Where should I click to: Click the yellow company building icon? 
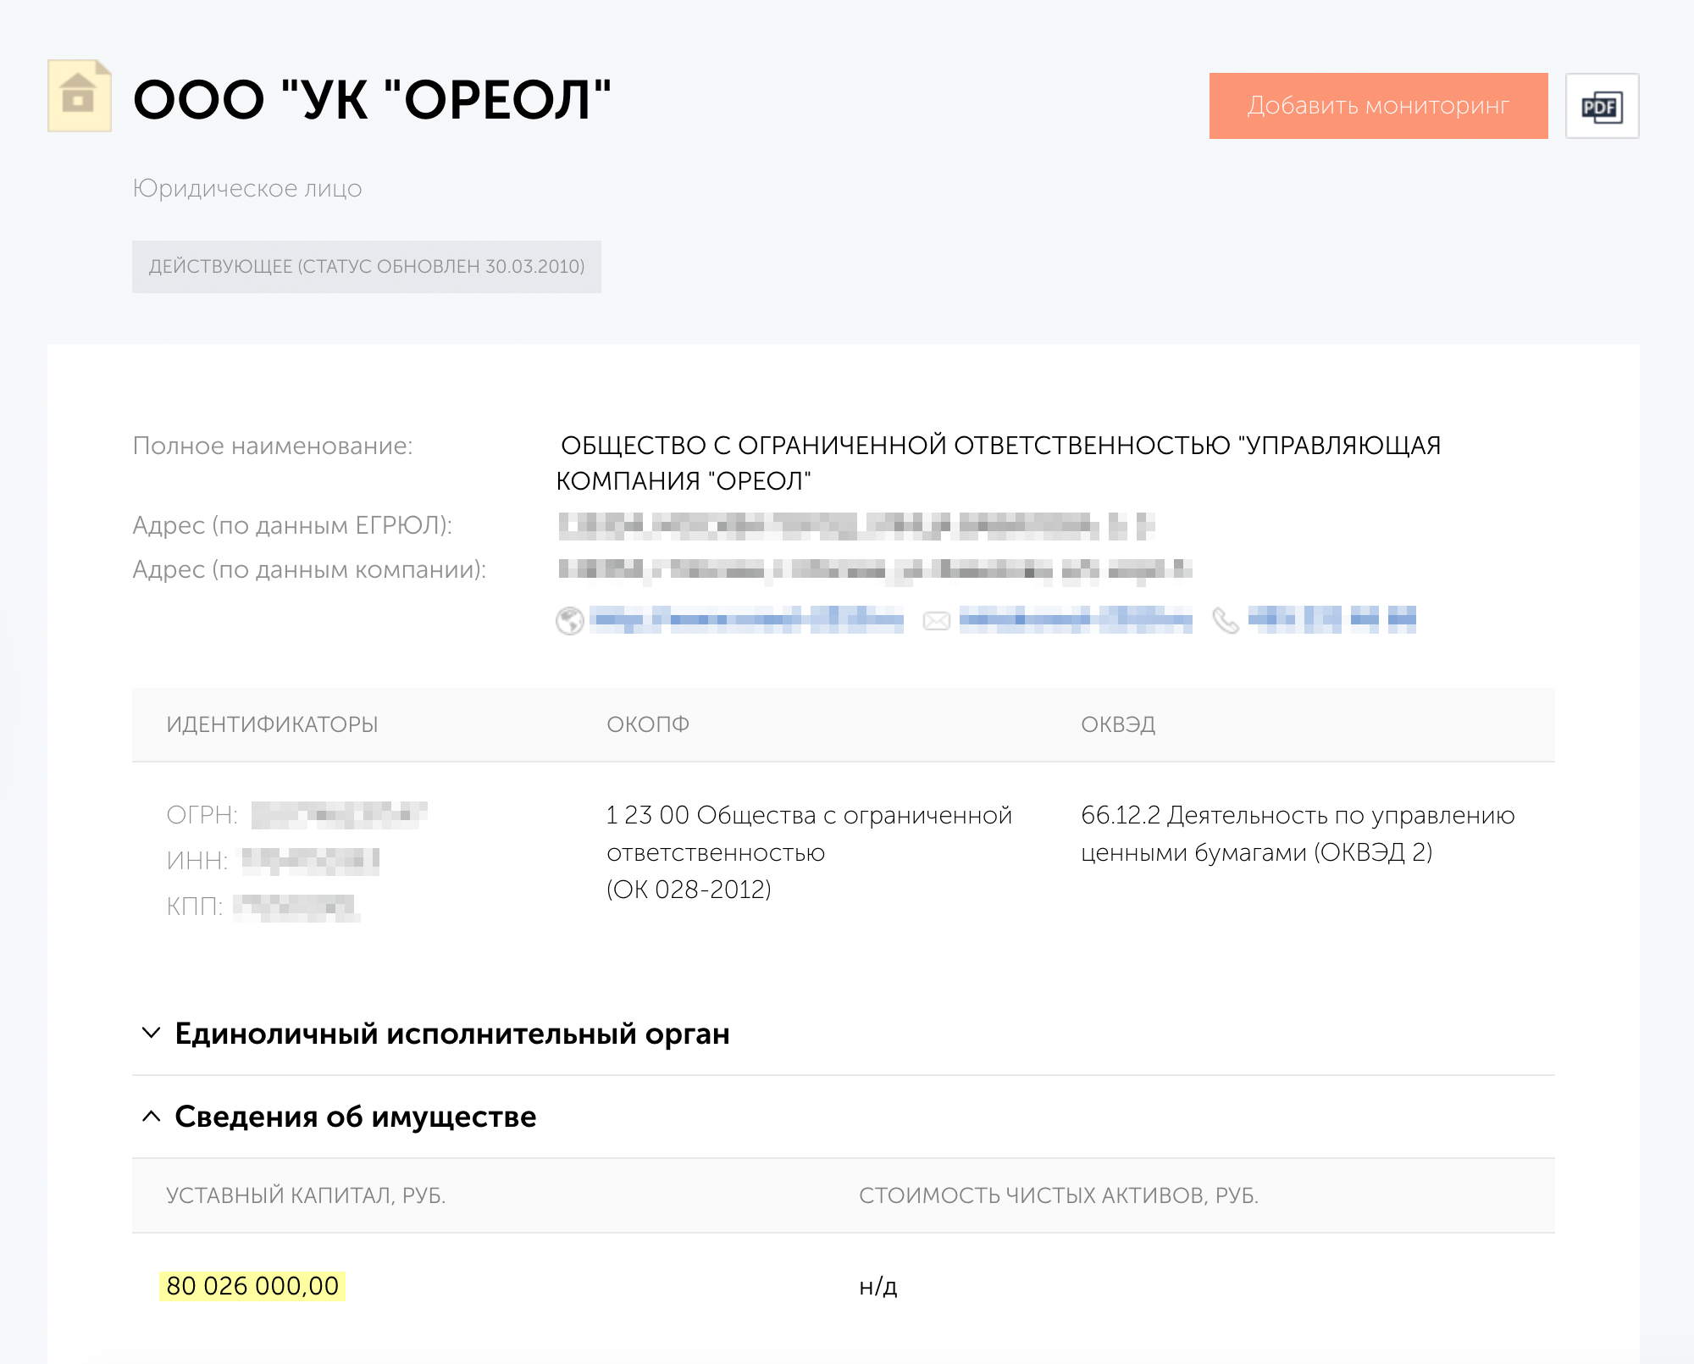coord(80,96)
